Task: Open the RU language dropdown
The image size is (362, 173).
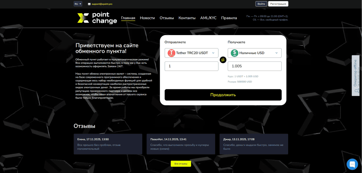Action: coord(78,4)
